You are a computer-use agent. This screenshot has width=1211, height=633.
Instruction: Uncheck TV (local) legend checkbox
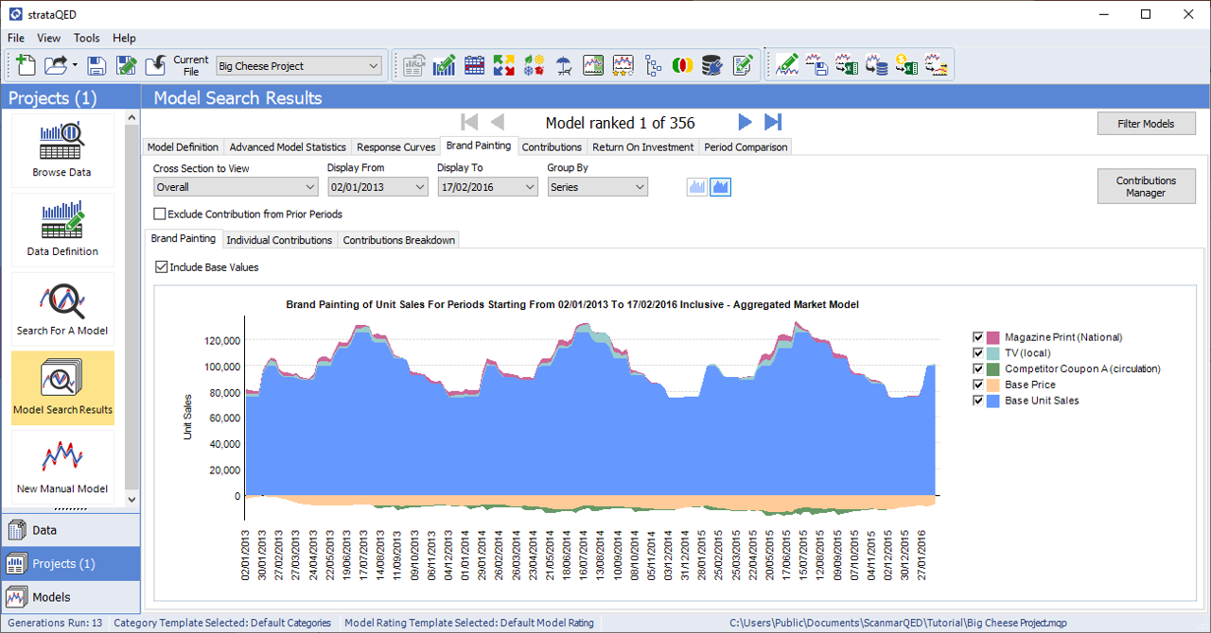(x=978, y=353)
